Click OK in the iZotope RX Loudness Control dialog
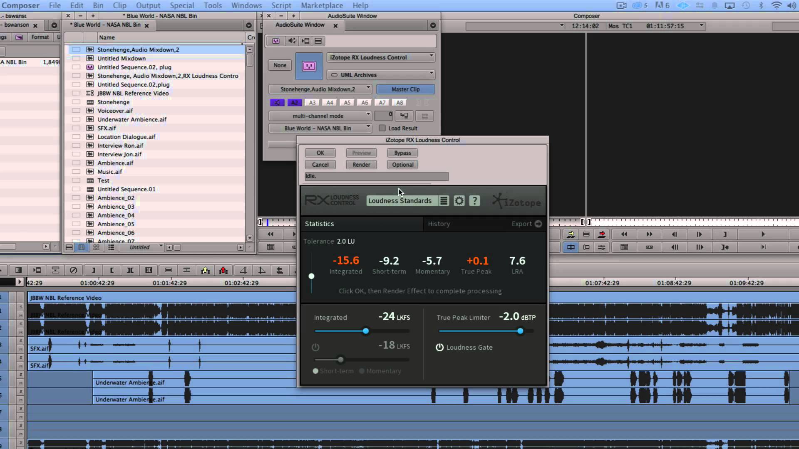 tap(320, 153)
